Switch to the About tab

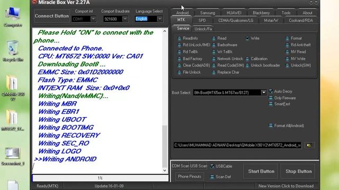(307, 13)
